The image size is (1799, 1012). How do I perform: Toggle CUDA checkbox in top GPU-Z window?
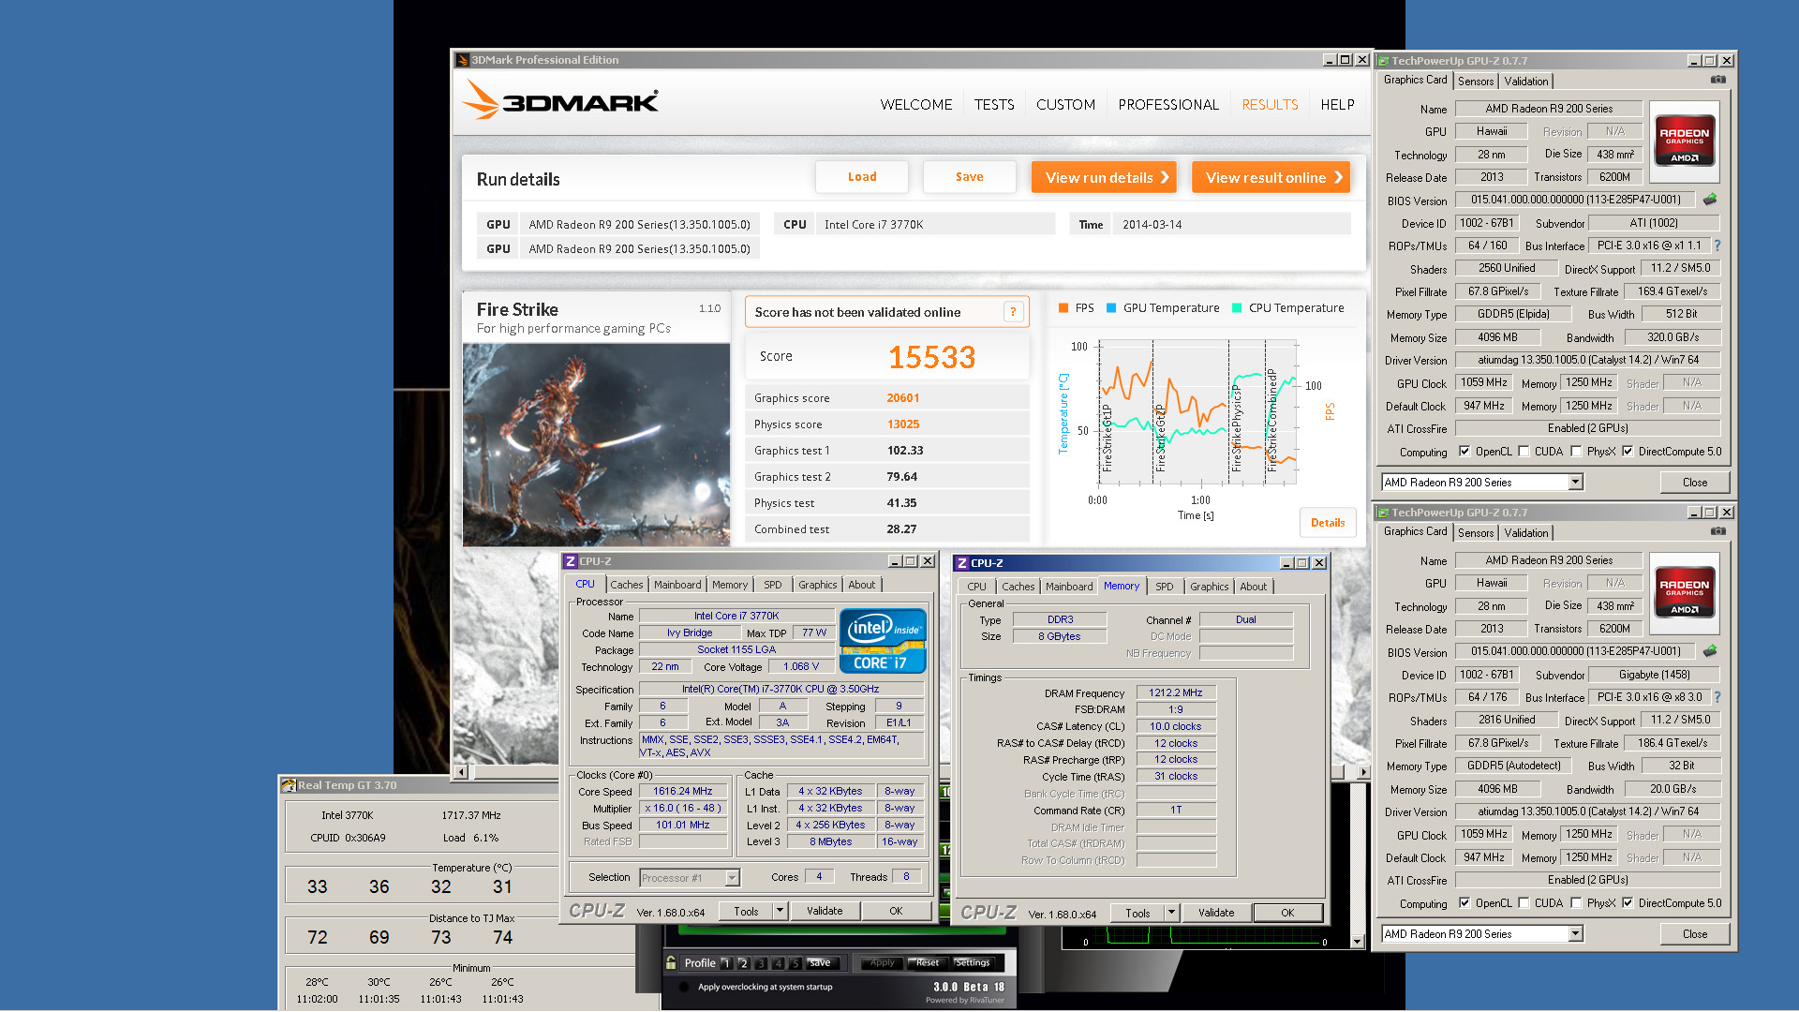click(x=1524, y=452)
